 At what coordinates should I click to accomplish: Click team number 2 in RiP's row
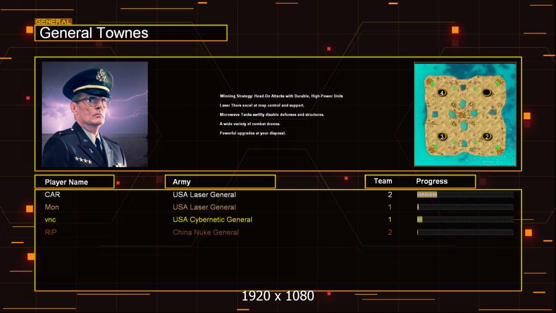point(390,232)
